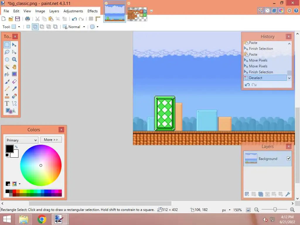Click the primary black color swatch

[x=9, y=149]
